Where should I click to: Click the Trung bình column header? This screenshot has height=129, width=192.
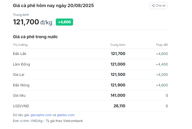click(118, 45)
